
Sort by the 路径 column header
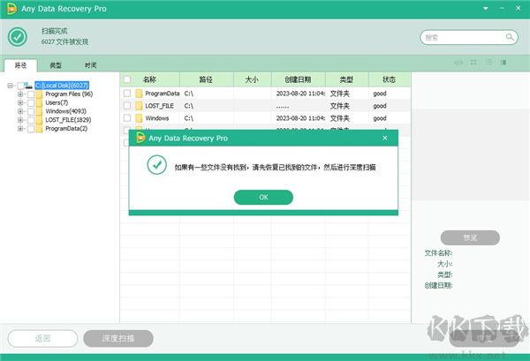coord(206,79)
